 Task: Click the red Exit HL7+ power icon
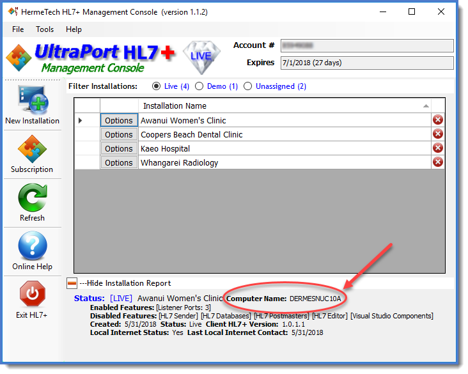[x=33, y=293]
